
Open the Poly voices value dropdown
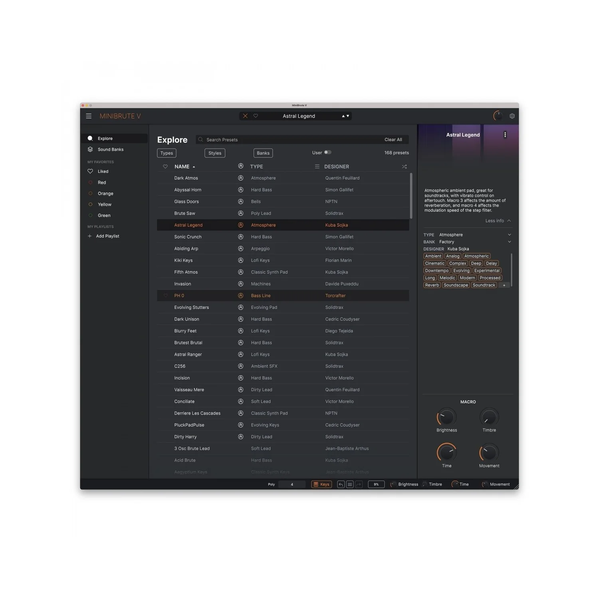pos(292,484)
